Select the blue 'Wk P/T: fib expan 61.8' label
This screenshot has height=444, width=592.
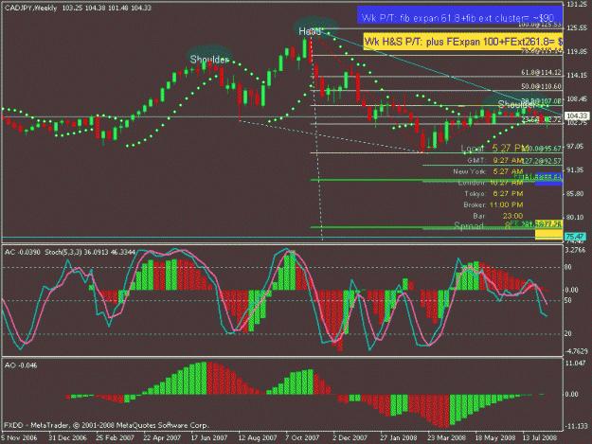[459, 15]
